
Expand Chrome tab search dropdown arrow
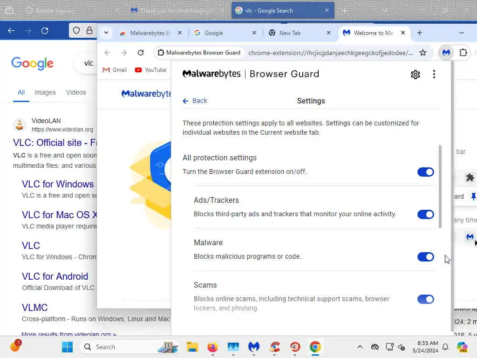coord(106,33)
